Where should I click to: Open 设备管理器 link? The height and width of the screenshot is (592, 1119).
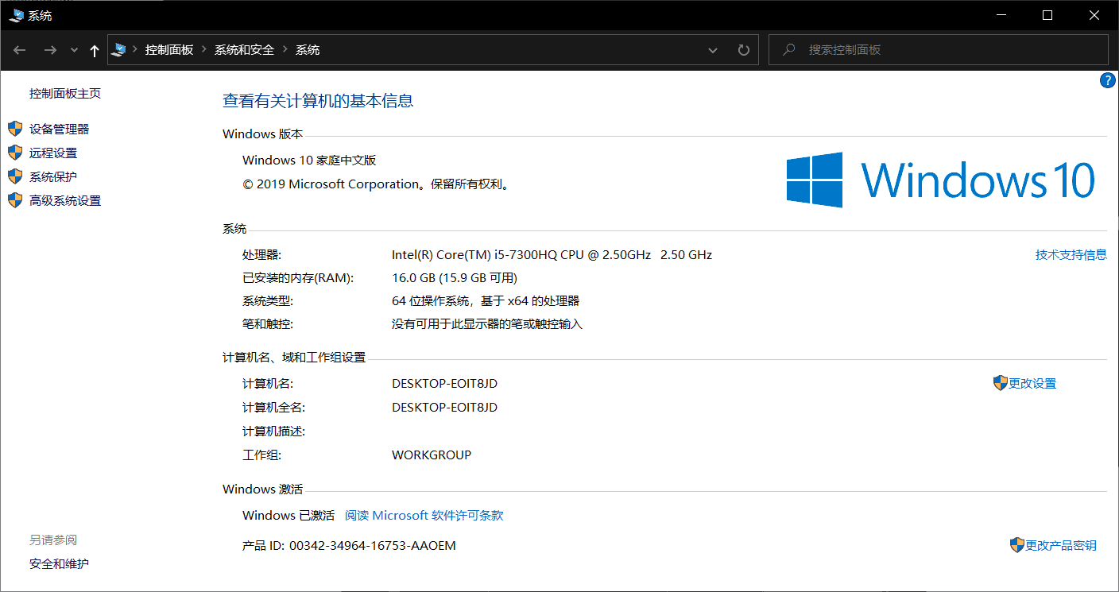click(x=60, y=130)
